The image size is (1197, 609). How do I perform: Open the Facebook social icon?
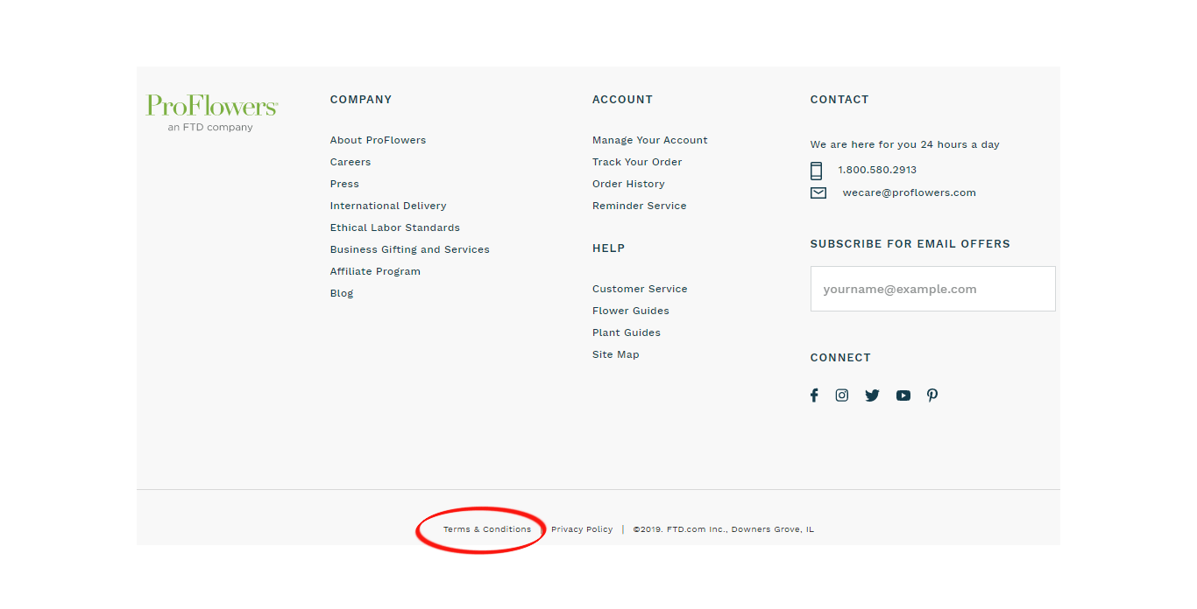point(814,395)
